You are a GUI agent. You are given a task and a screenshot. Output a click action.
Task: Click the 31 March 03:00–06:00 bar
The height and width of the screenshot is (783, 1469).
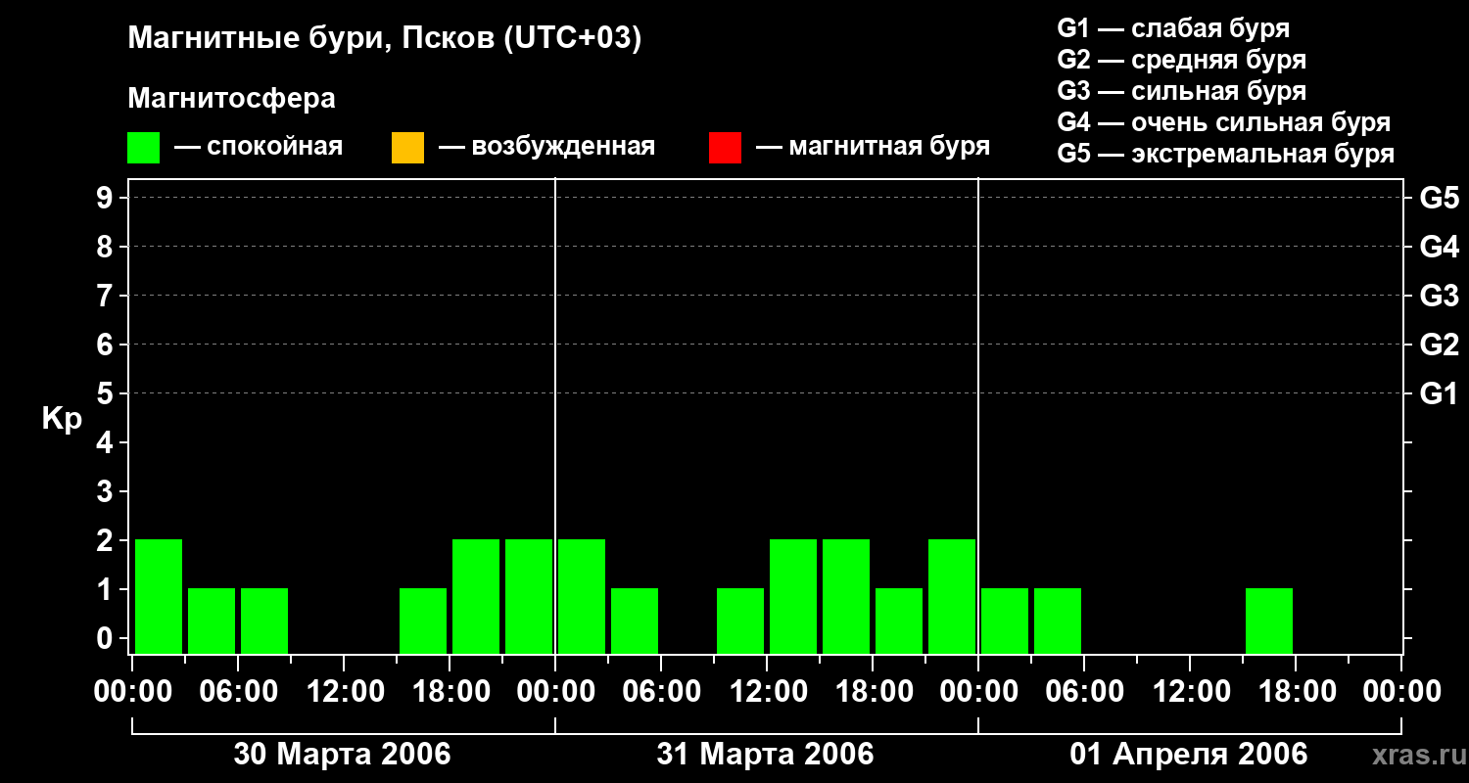click(635, 621)
